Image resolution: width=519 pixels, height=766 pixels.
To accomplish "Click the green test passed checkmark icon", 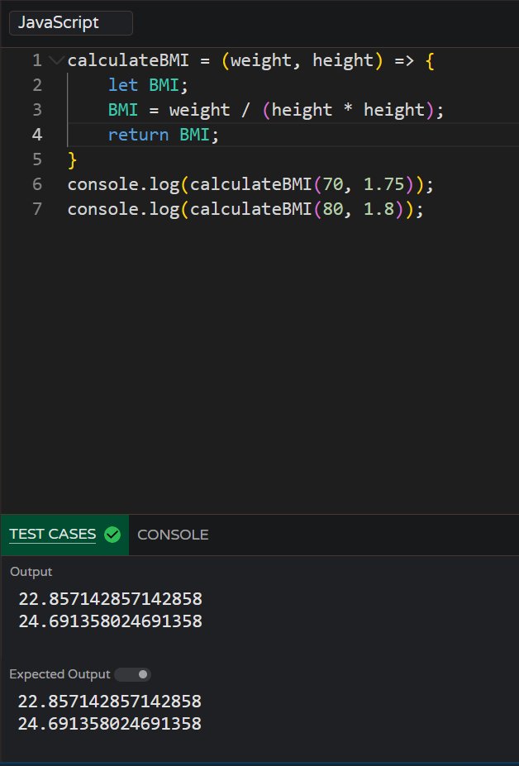I will pos(112,535).
